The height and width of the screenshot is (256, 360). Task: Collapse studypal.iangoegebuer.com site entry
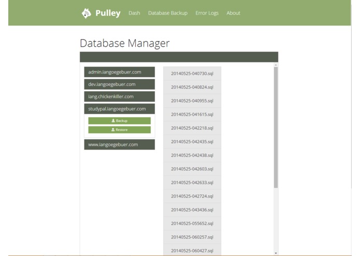119,109
